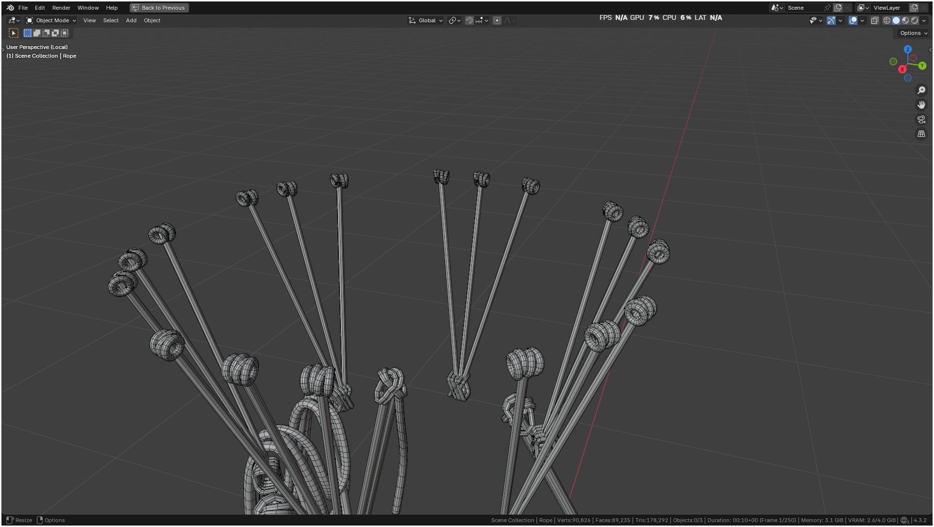Viewport: 934px width, 527px height.
Task: Open the Object Mode dropdown
Action: 51,20
